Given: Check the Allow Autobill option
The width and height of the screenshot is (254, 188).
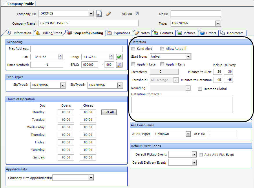Looking at the screenshot, I should point(162,49).
